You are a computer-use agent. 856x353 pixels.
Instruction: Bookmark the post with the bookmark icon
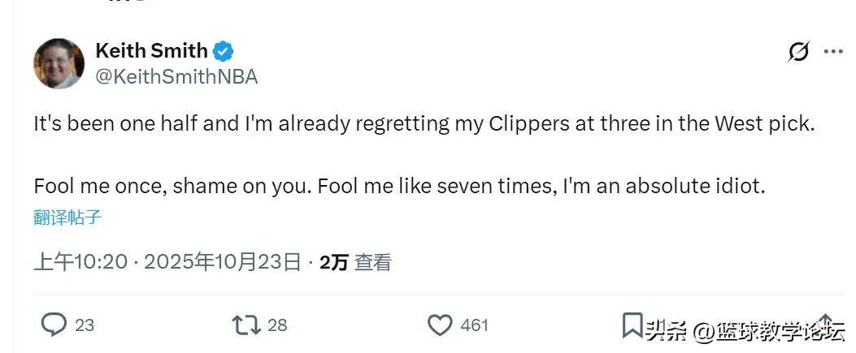pos(632,325)
